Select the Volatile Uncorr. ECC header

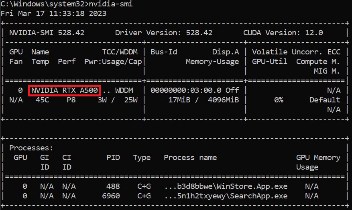tap(296, 52)
